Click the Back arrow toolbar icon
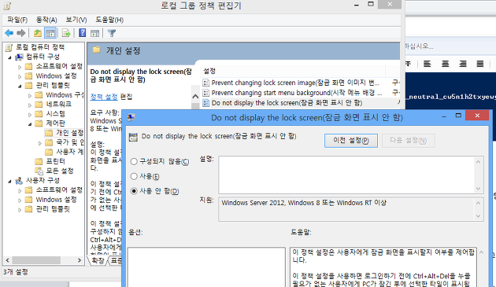Viewport: 496px width, 287px height. [x=9, y=33]
